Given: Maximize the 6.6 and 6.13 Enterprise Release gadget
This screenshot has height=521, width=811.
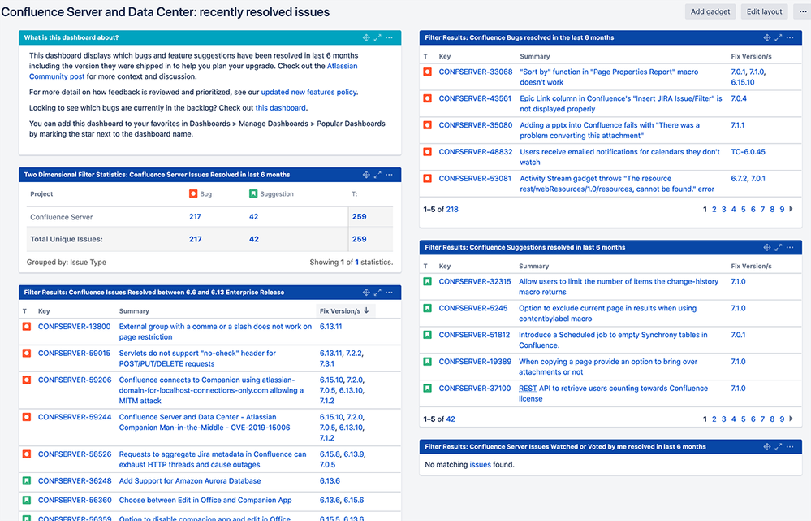Looking at the screenshot, I should 377,293.
